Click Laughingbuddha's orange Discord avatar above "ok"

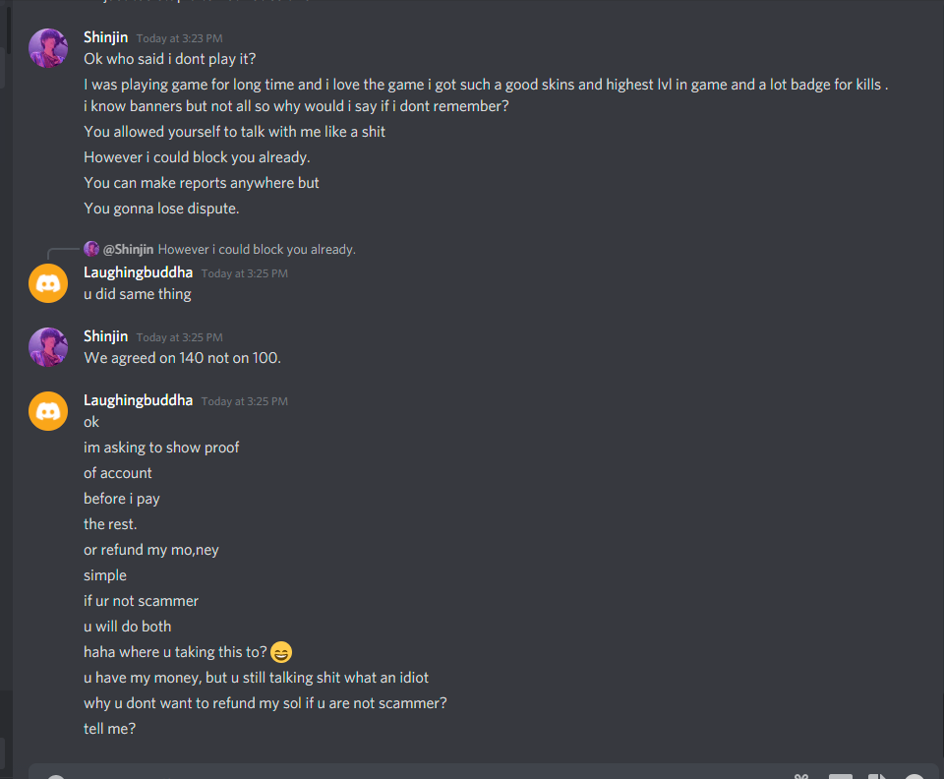48,411
